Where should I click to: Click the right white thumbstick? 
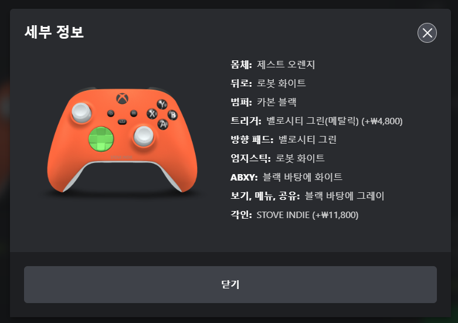(144, 136)
